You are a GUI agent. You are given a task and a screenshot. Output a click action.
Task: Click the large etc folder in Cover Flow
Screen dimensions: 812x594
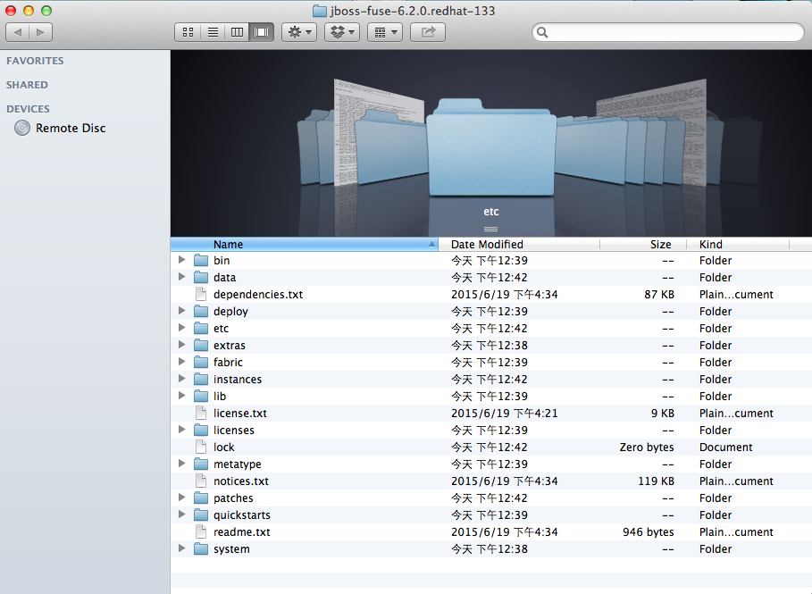pos(491,147)
